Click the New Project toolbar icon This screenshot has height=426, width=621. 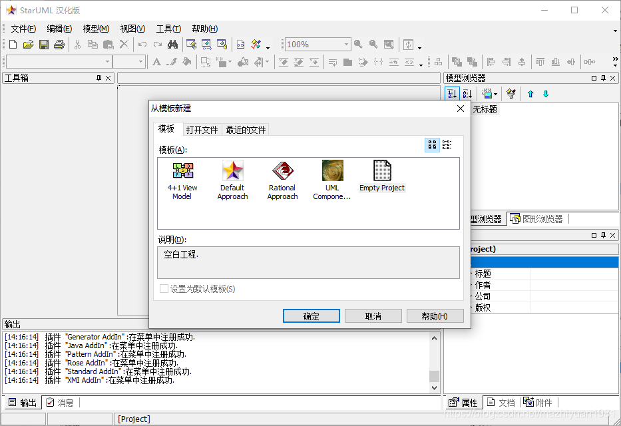(x=13, y=45)
